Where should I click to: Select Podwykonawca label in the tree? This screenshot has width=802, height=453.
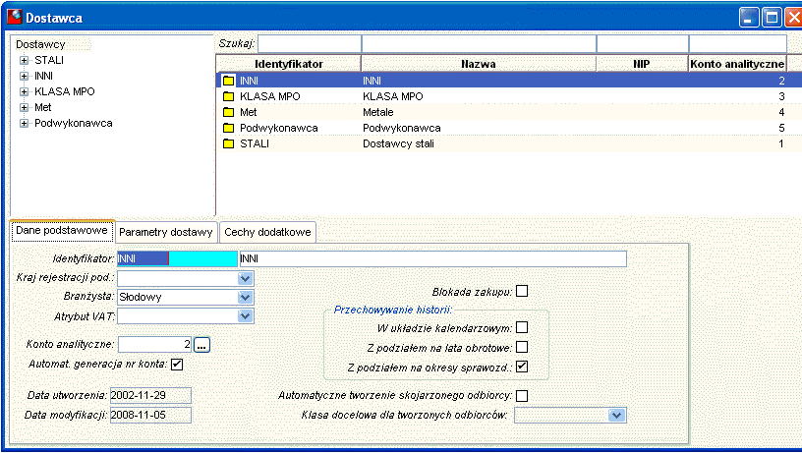tap(74, 123)
